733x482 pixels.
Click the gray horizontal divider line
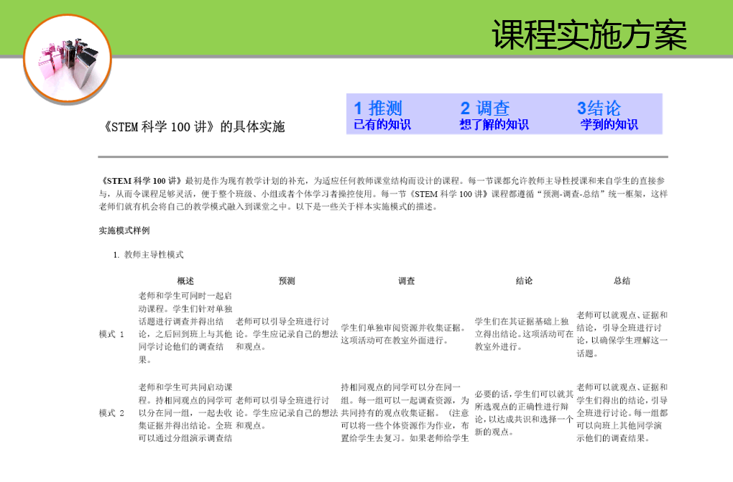coord(383,157)
